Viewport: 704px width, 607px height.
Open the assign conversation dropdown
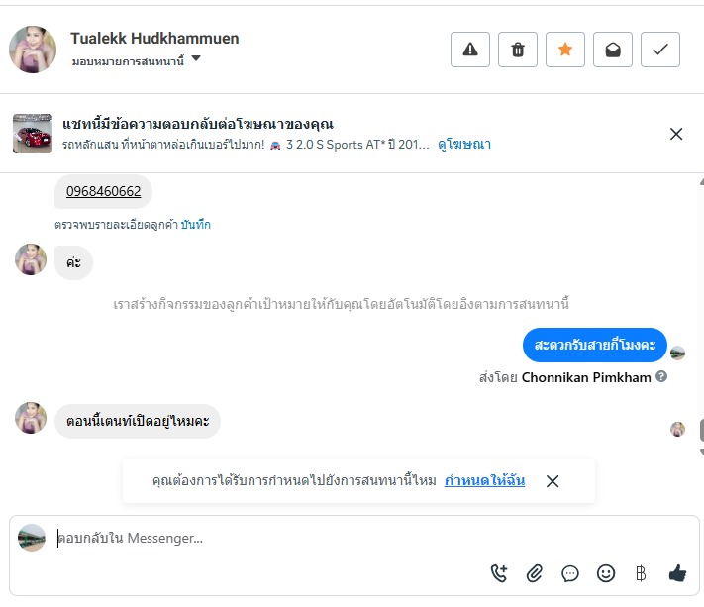195,59
